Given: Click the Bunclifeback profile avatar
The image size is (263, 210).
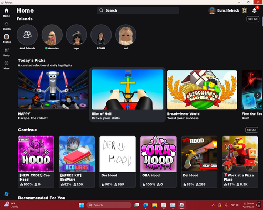Looking at the screenshot, I should click(x=212, y=10).
